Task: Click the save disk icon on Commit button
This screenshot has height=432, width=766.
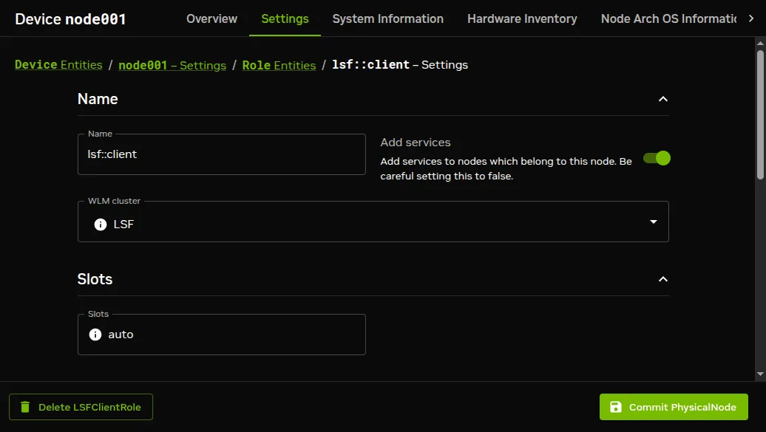Action: (615, 407)
